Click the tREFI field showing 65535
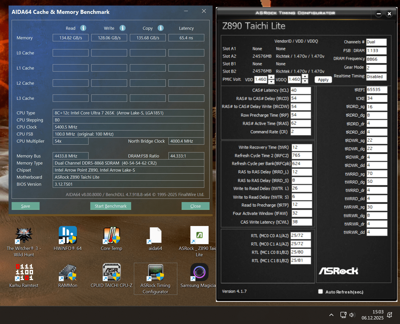 (x=377, y=90)
